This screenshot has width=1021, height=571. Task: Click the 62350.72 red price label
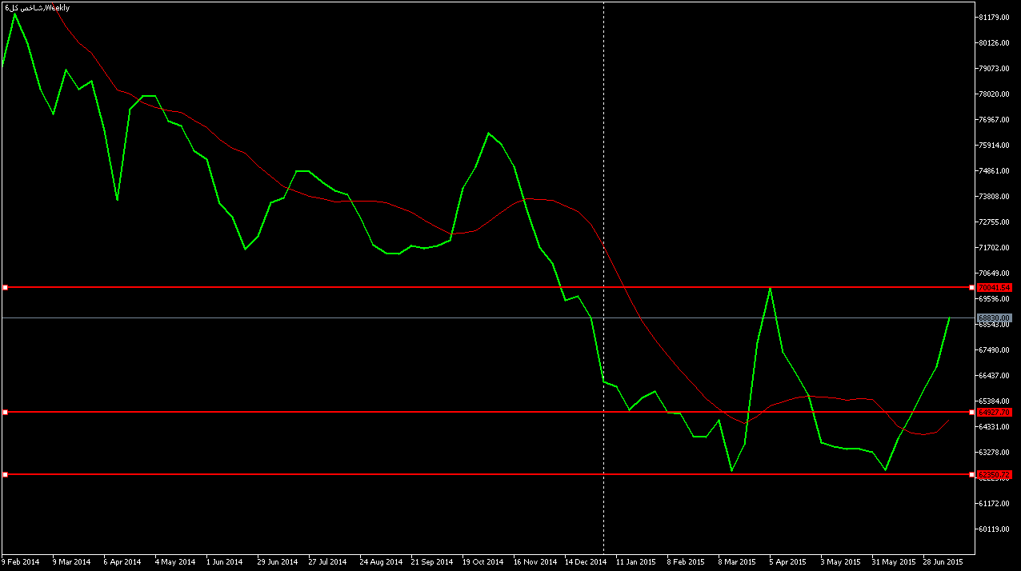[995, 475]
